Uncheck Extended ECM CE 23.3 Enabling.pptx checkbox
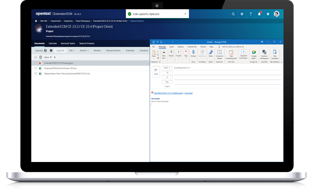 (36, 63)
